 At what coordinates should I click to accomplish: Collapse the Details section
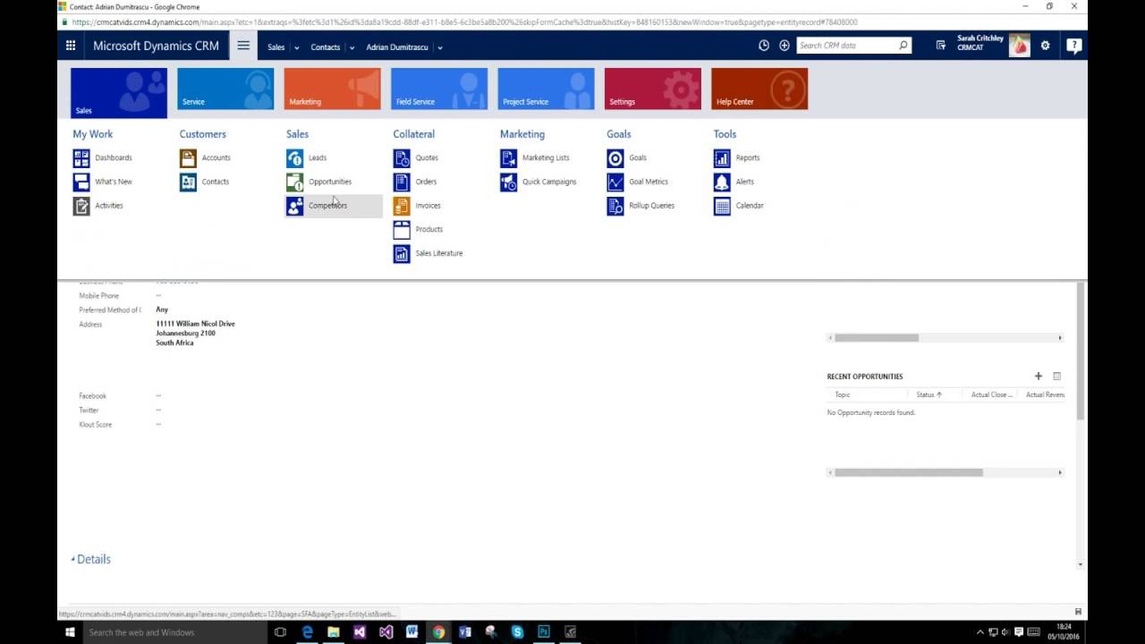pos(91,559)
